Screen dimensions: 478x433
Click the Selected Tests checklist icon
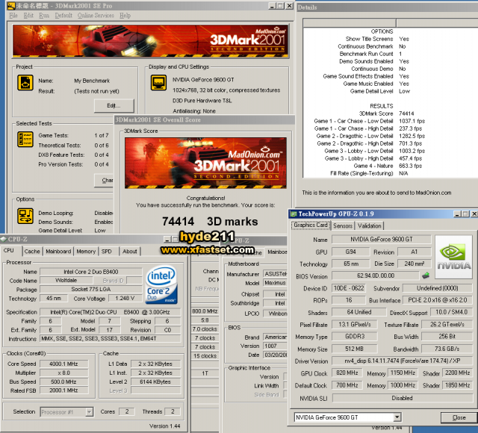(25, 140)
